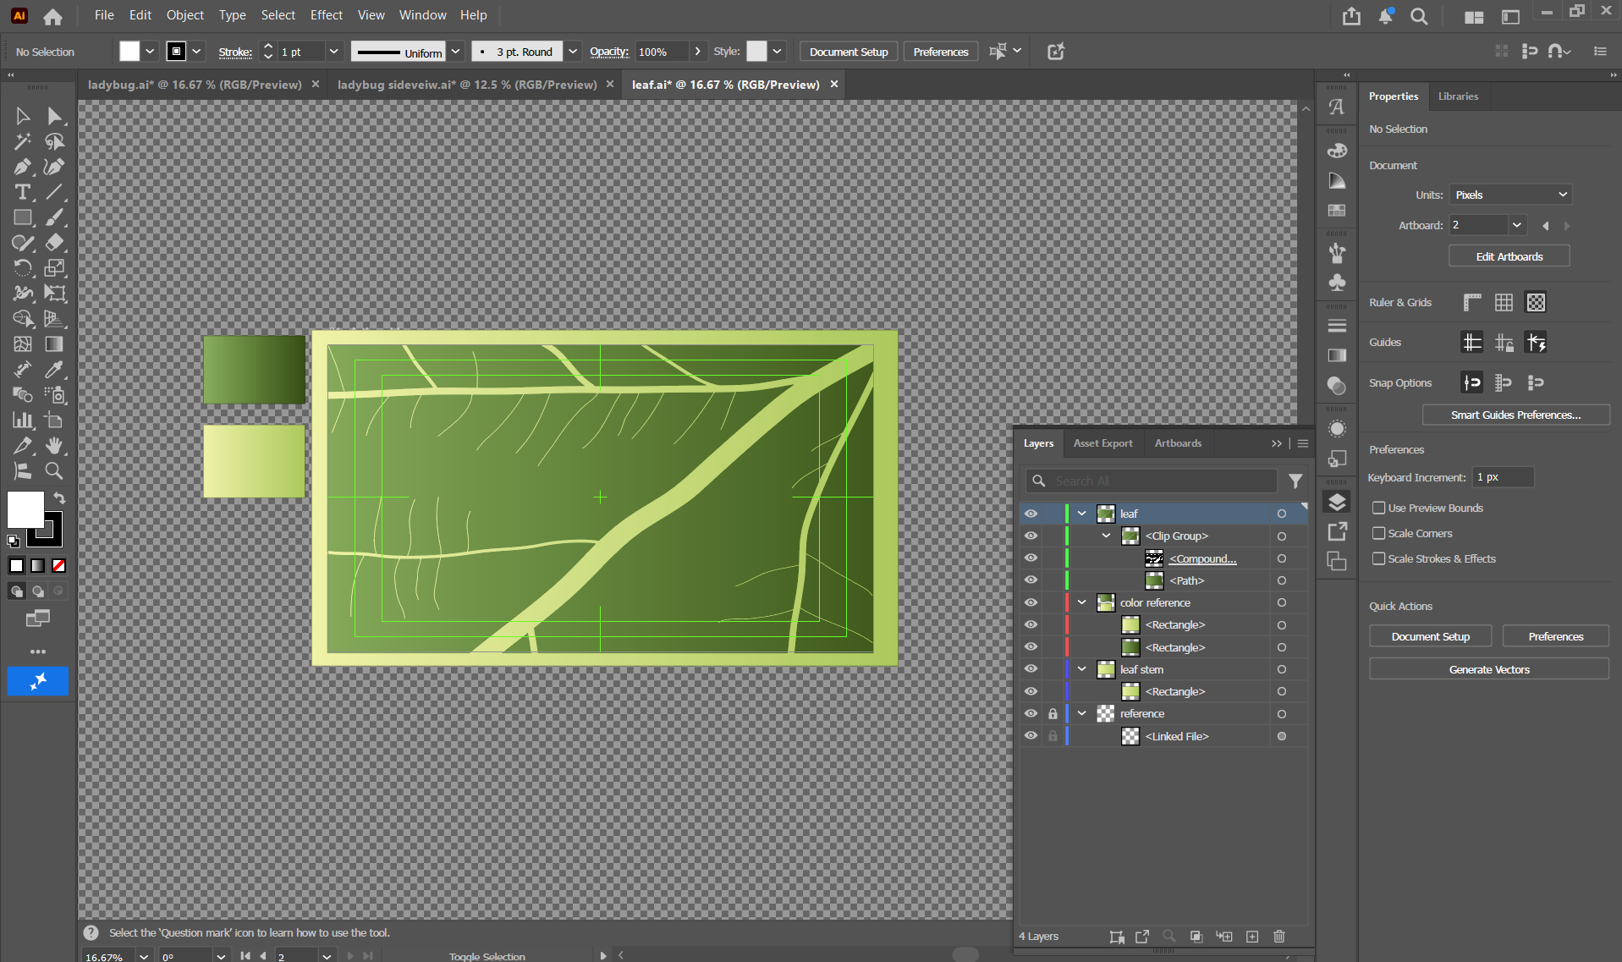The image size is (1622, 962).
Task: Select the Rotate tool
Action: pos(23,268)
